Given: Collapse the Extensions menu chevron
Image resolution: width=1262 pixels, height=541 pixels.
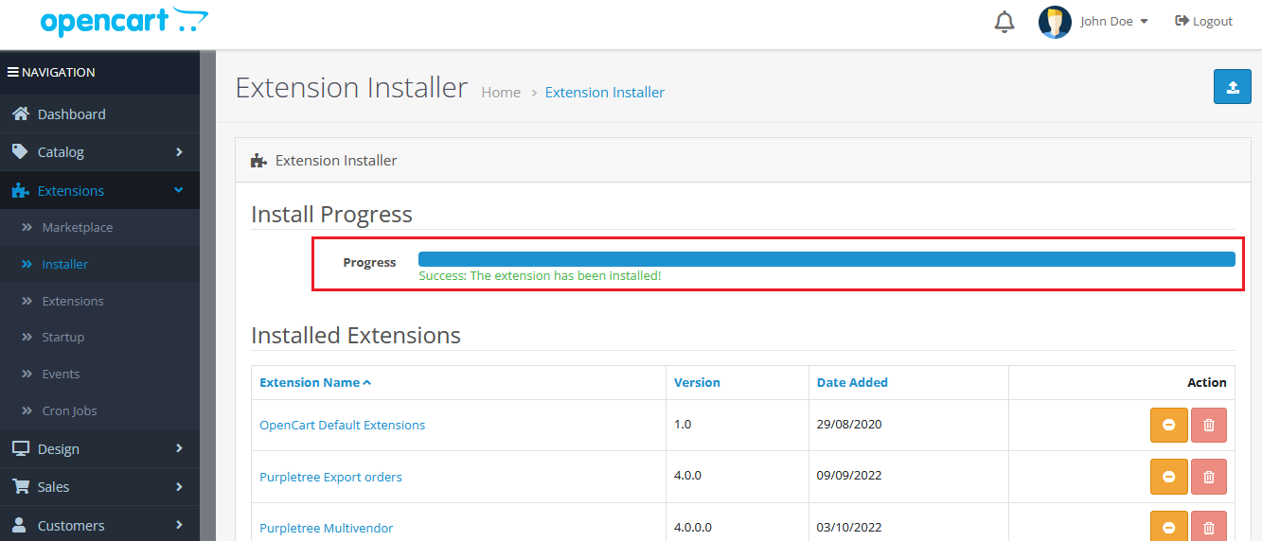Looking at the screenshot, I should (179, 190).
